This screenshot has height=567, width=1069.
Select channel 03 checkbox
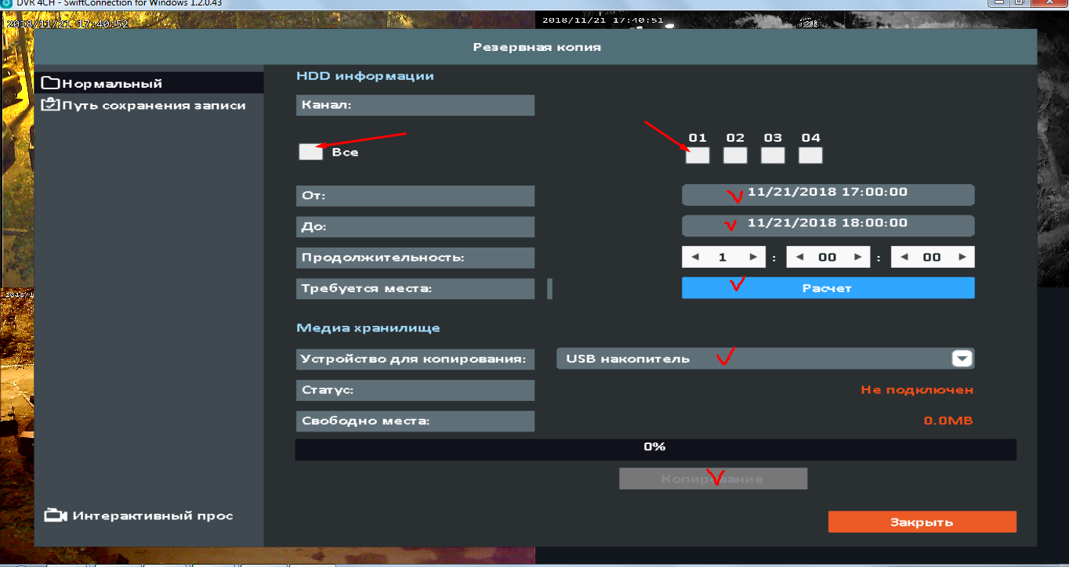(x=773, y=155)
